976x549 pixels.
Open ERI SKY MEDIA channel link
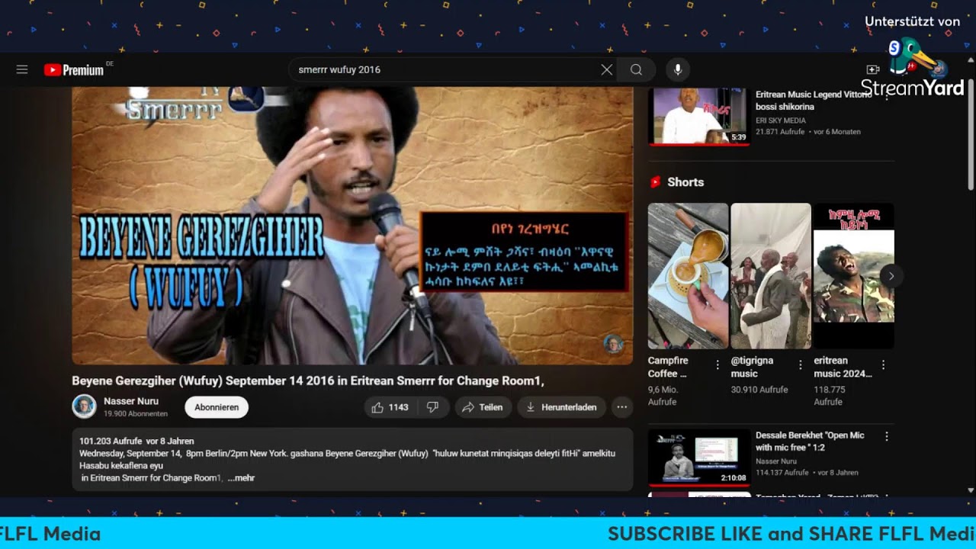(781, 120)
